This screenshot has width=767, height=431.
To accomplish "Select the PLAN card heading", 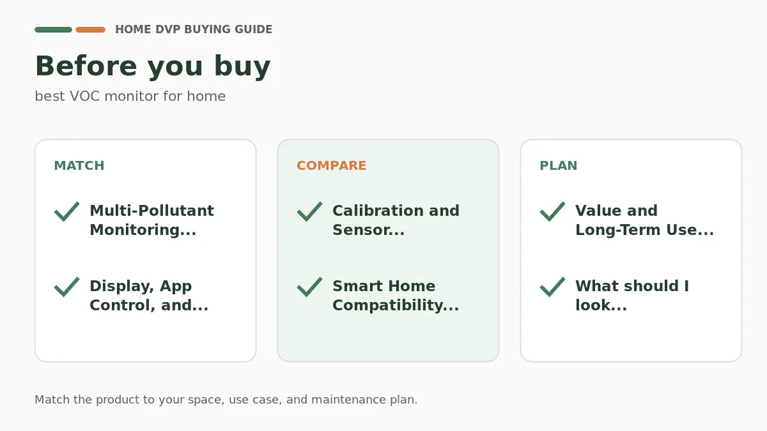I will (x=559, y=166).
